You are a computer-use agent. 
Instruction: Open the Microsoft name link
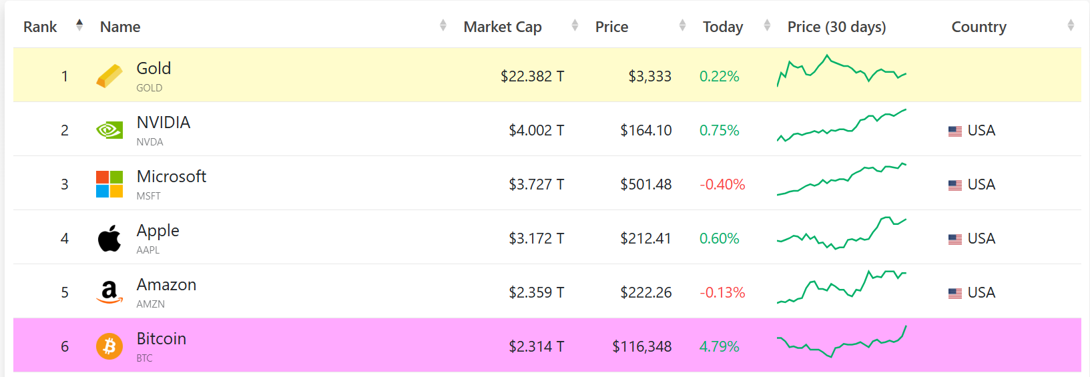pos(172,177)
